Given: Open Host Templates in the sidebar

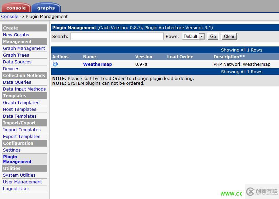Looking at the screenshot, I should (x=20, y=109).
